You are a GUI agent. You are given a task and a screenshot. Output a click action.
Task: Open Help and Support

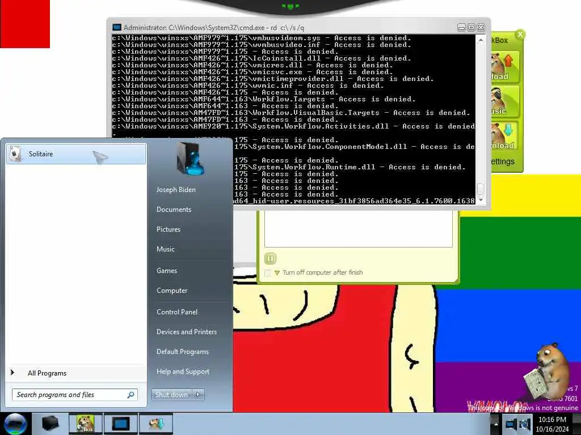click(183, 372)
